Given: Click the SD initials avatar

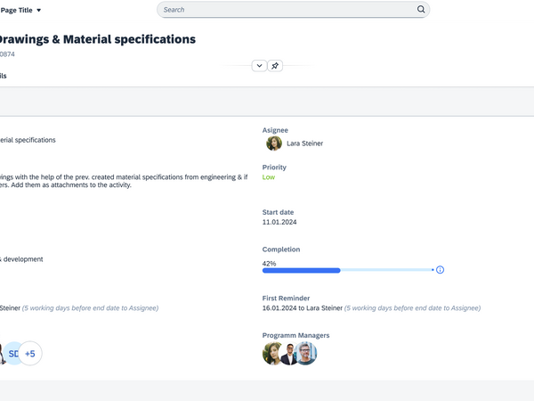Looking at the screenshot, I should click(12, 354).
